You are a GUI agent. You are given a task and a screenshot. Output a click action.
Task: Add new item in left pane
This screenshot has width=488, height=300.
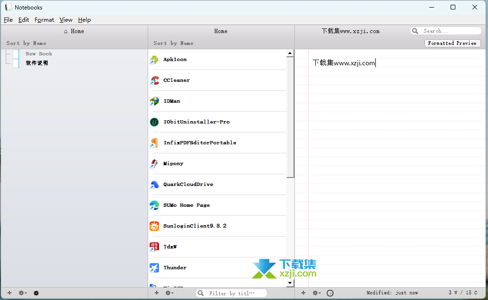9,293
